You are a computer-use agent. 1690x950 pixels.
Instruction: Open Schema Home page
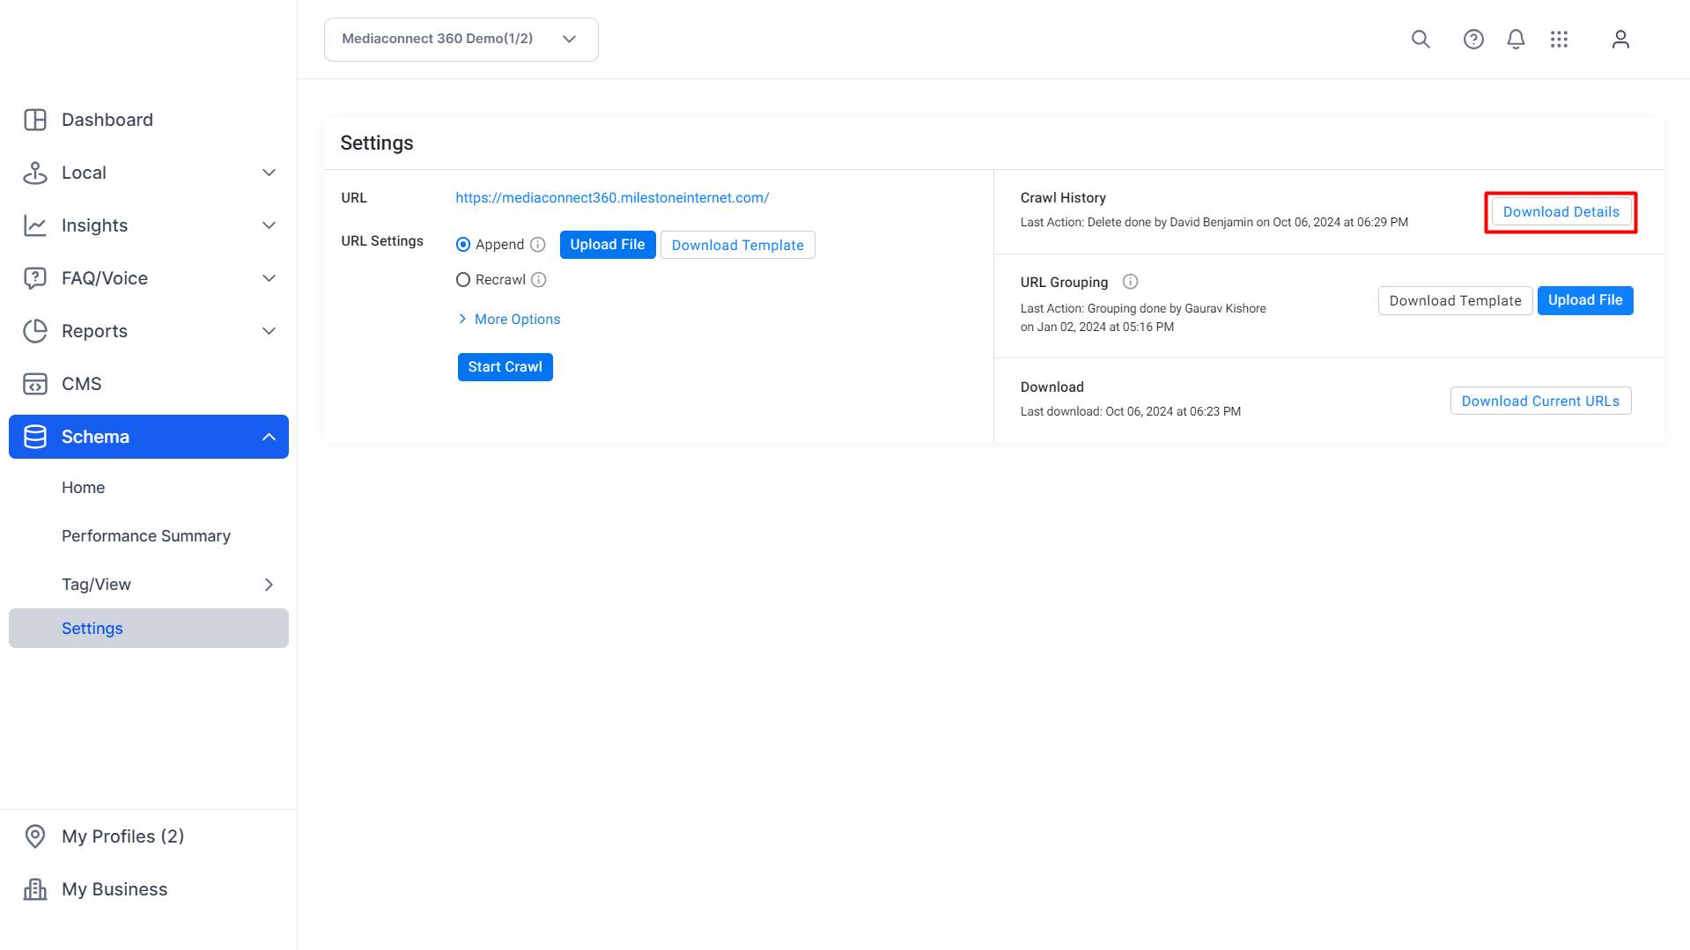[x=84, y=488]
